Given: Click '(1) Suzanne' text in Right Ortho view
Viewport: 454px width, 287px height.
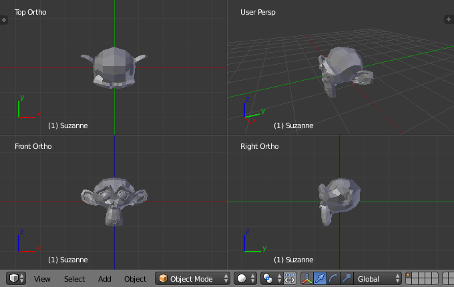Looking at the screenshot, I should pyautogui.click(x=294, y=260).
